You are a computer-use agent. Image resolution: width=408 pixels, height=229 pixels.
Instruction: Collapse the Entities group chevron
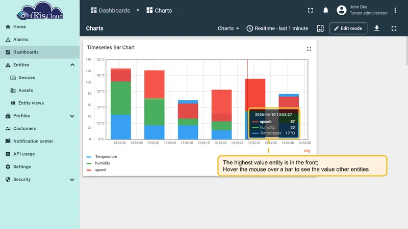point(72,65)
